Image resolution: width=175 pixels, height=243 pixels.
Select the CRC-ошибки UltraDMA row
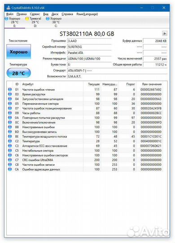pos(85,160)
